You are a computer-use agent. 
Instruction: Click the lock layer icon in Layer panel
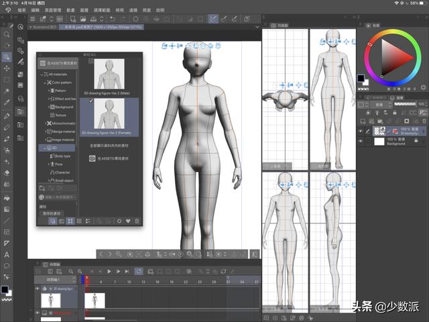tap(395, 113)
